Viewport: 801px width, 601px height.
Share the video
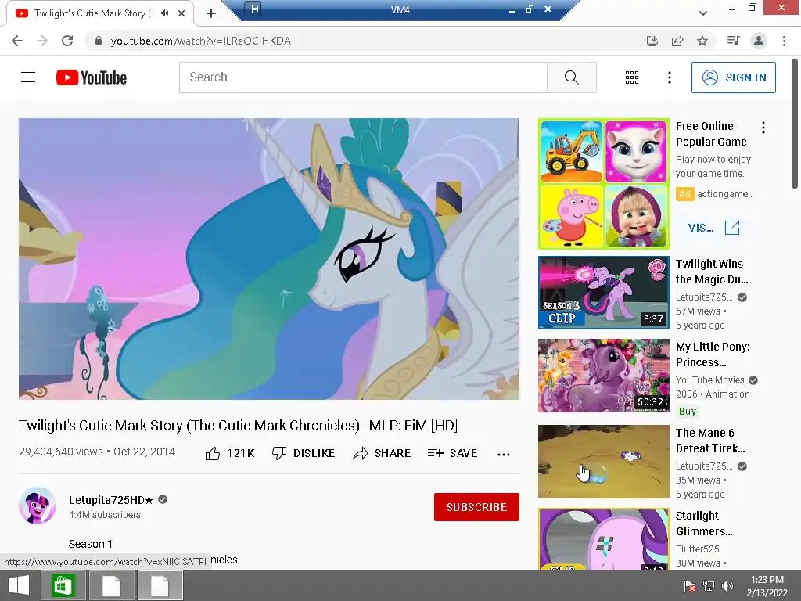pos(382,453)
